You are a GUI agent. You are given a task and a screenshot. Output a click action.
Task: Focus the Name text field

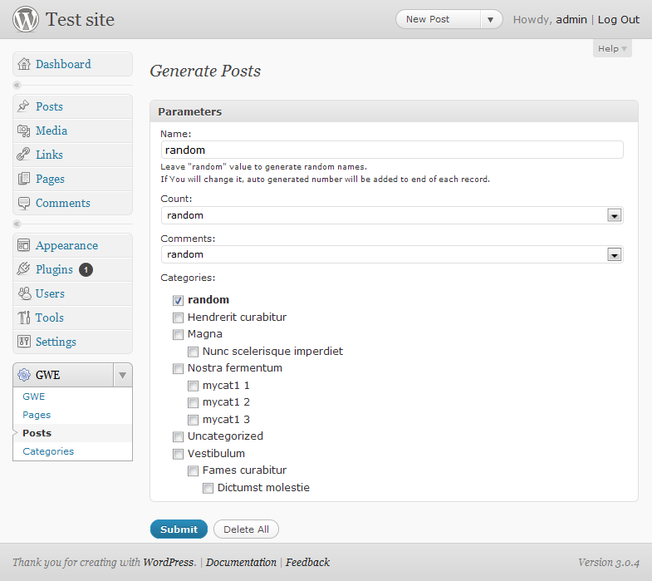click(x=392, y=150)
